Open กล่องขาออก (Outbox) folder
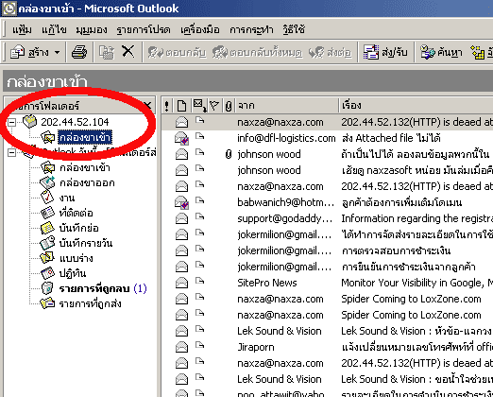This screenshot has height=397, width=493. tap(87, 182)
